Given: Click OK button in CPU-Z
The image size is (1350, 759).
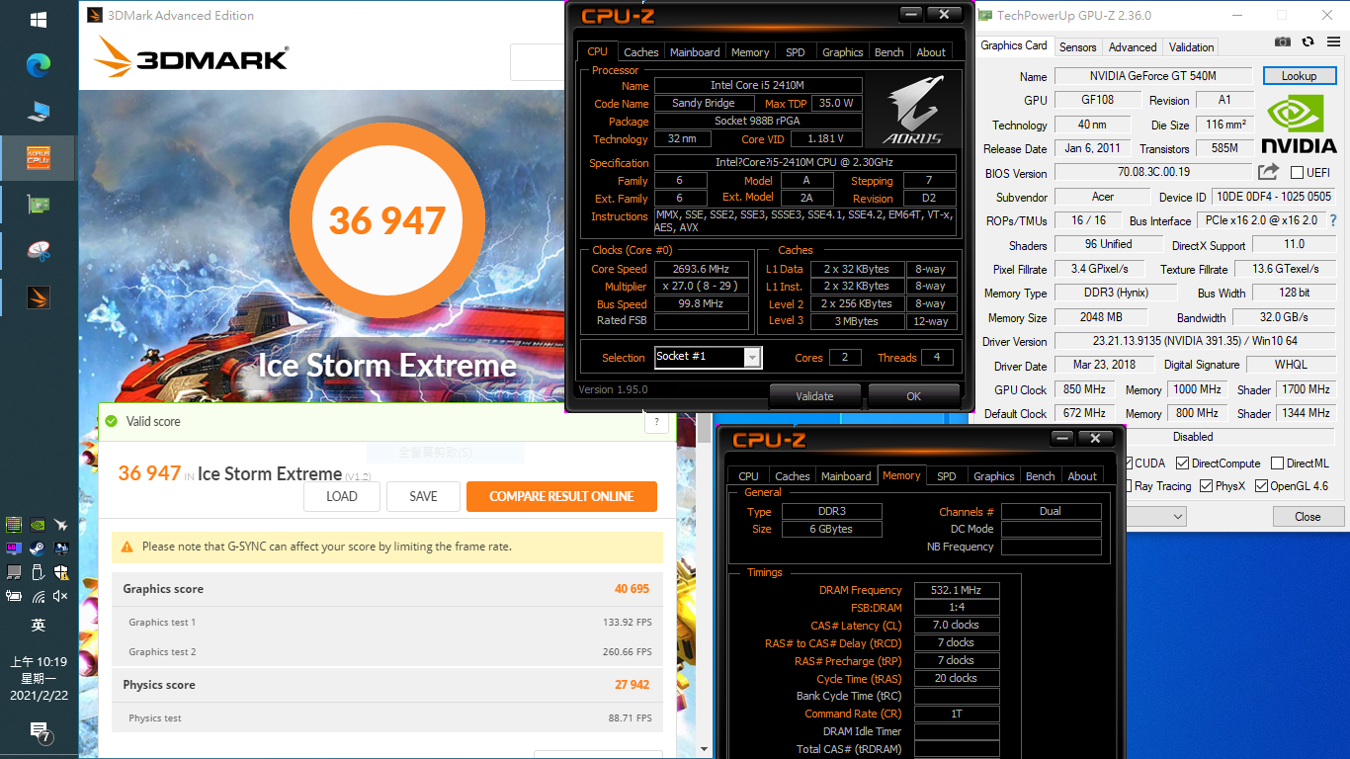Looking at the screenshot, I should 914,396.
